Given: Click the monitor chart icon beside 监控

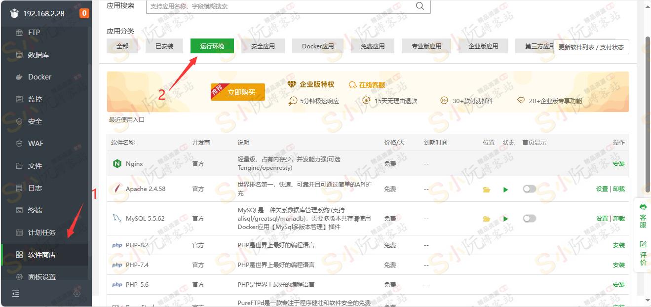Looking at the screenshot, I should tap(19, 99).
